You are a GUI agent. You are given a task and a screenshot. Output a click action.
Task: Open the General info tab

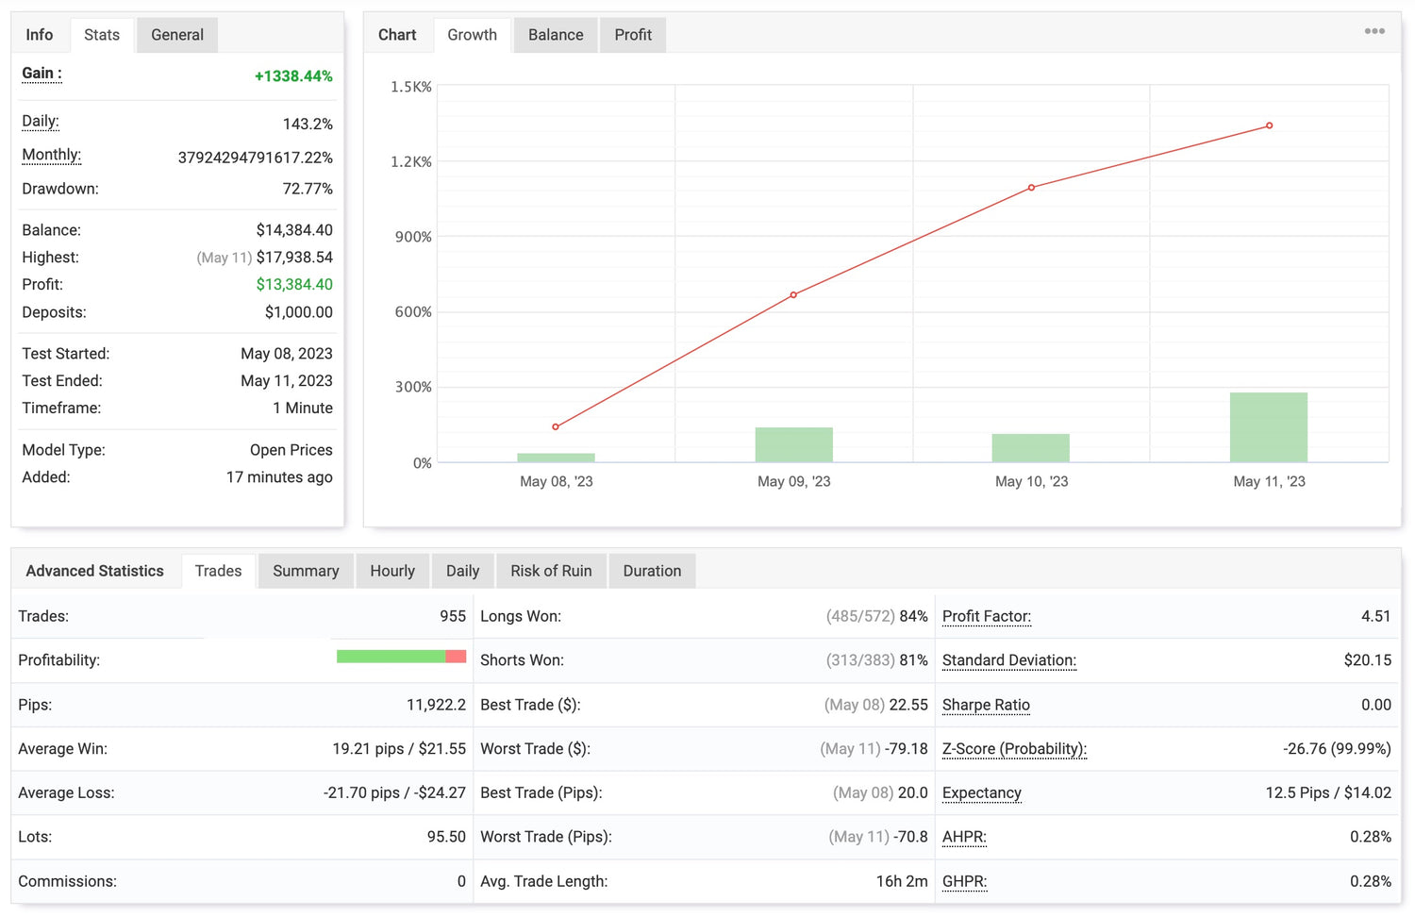point(176,35)
